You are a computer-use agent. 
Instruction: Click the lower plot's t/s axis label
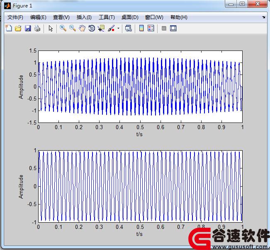139,234
